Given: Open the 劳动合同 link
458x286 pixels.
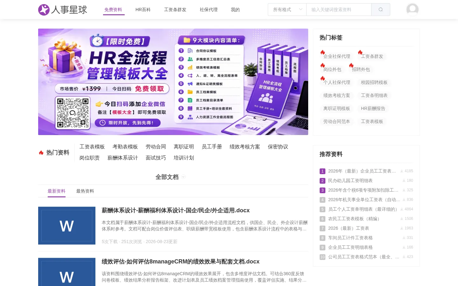Looking at the screenshot, I should 156,146.
